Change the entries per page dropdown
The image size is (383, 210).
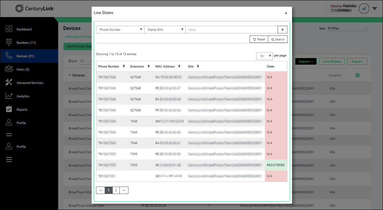coord(264,56)
